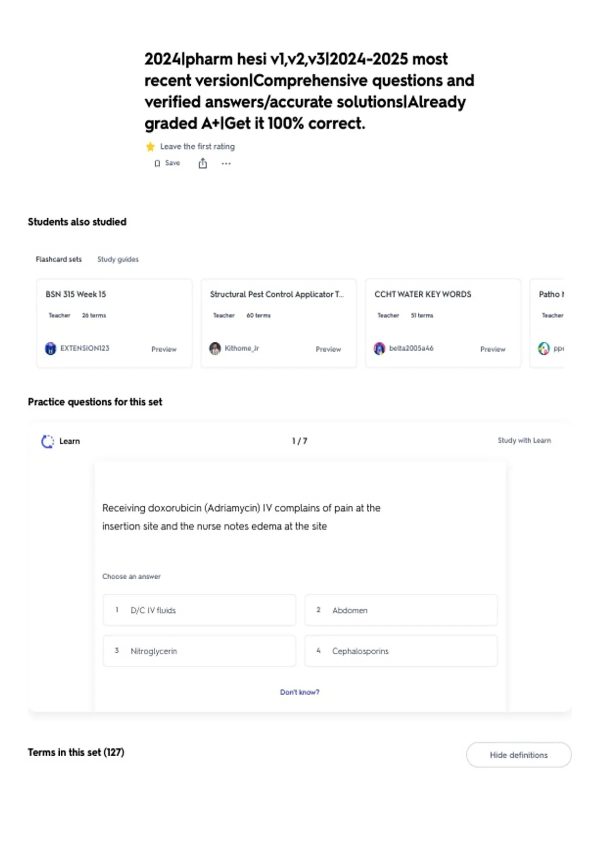Click the Learn mode icon

tap(47, 441)
